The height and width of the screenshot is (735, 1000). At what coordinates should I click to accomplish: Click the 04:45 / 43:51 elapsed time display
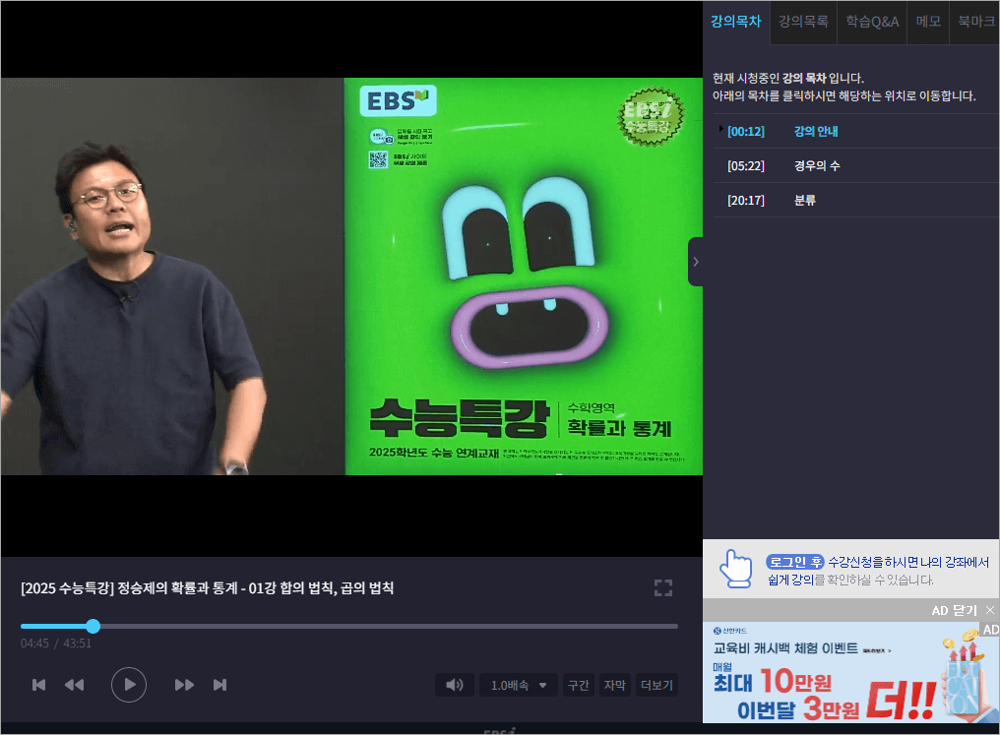[x=56, y=643]
